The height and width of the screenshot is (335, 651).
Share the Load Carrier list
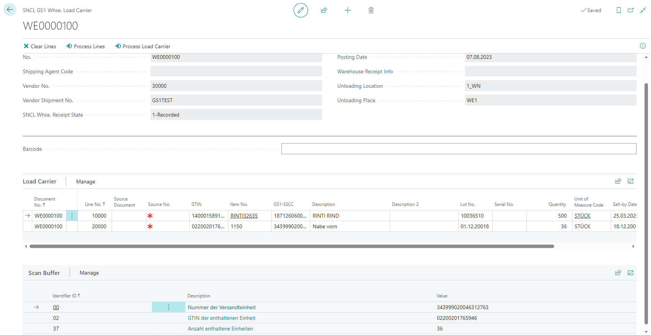click(x=618, y=181)
